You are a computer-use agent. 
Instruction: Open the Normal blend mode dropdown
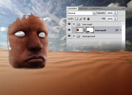tap(82, 13)
